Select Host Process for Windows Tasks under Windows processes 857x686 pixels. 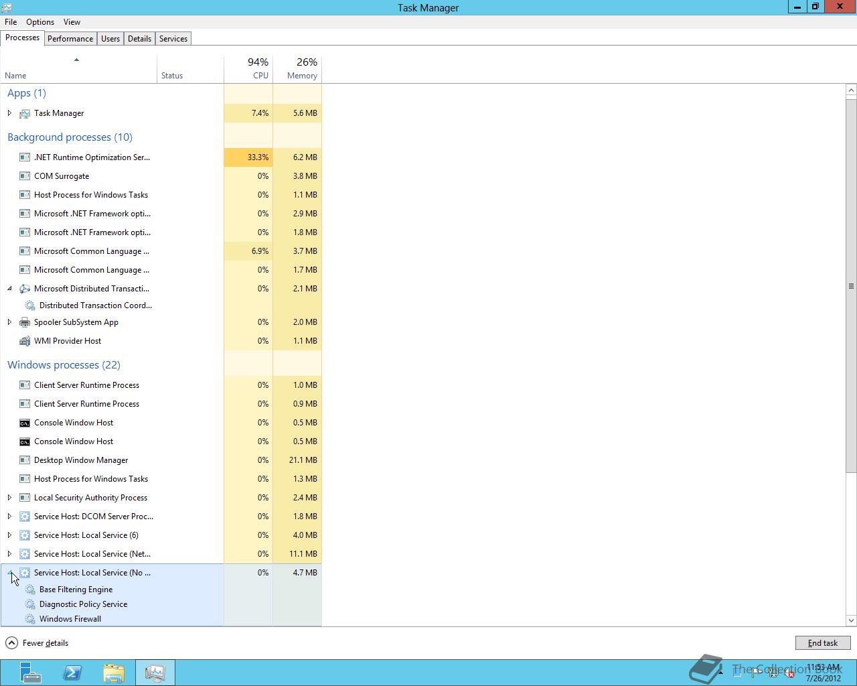[161, 479]
